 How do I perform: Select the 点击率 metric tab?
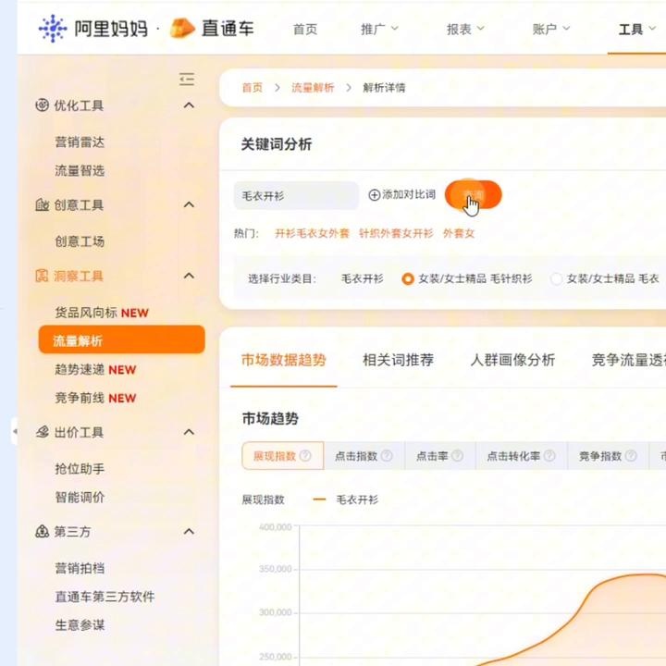[x=440, y=456]
